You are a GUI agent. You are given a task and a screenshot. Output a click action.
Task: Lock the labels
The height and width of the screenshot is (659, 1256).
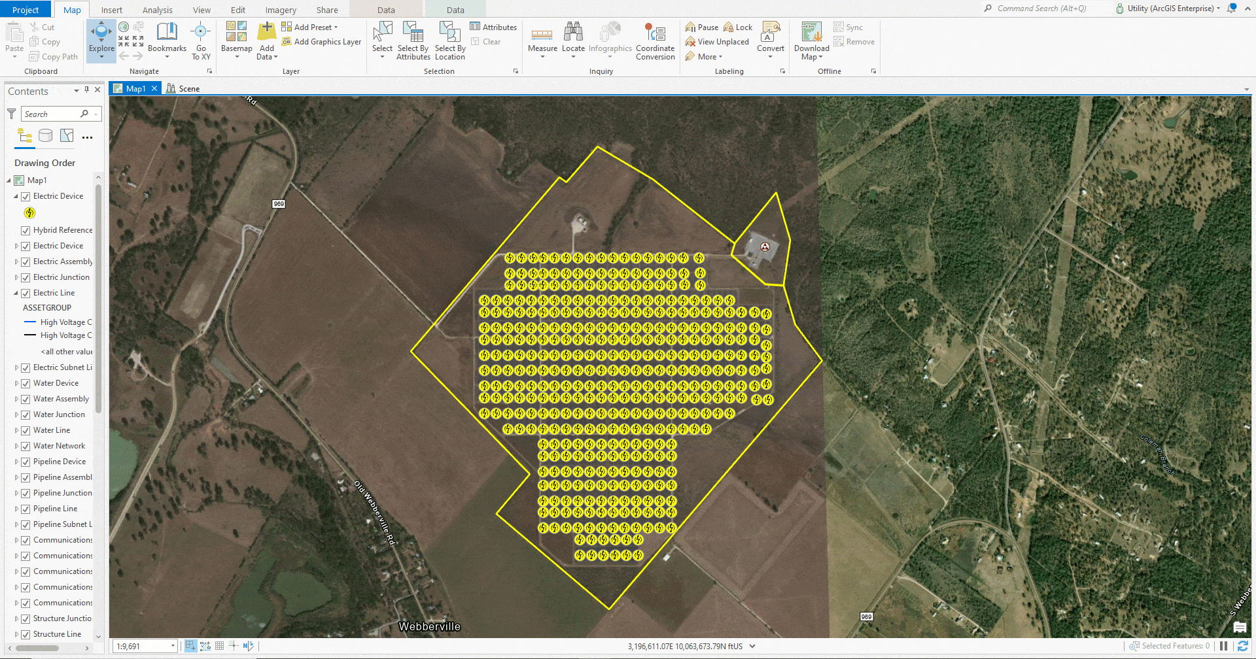738,27
